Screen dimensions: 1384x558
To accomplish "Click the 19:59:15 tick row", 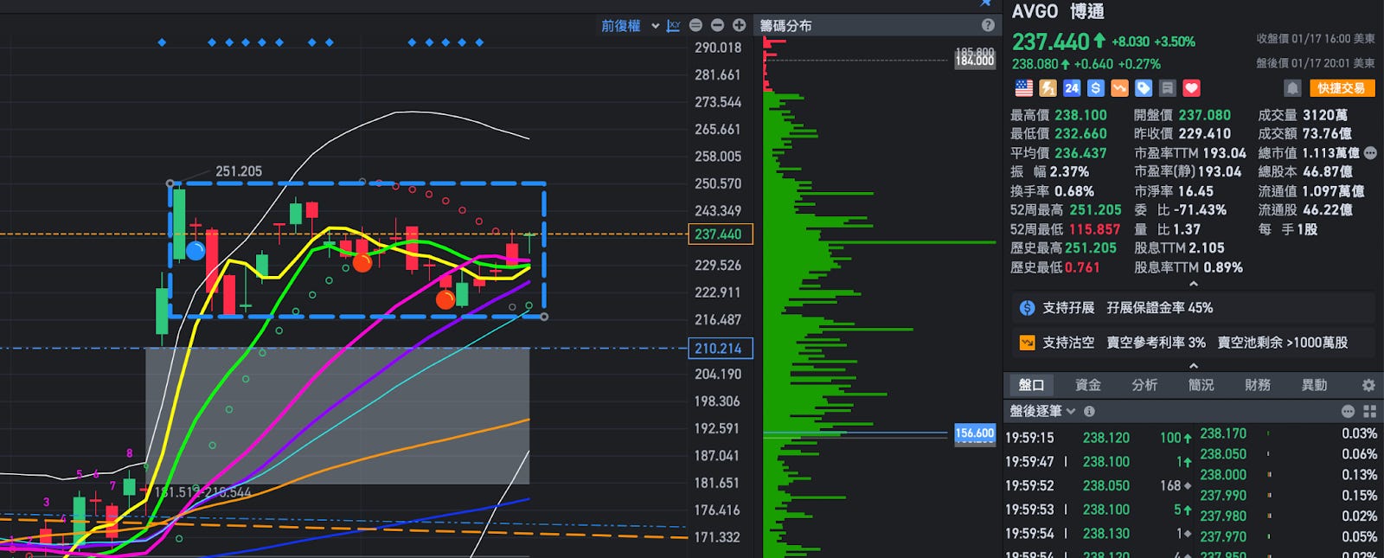I will point(1098,438).
